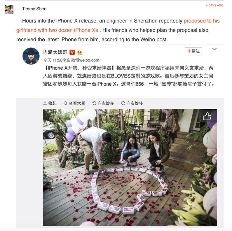This screenshot has width=232, height=231.
Task: Open the 内涵大婊哥 cartoon avatar
Action: click(x=31, y=56)
